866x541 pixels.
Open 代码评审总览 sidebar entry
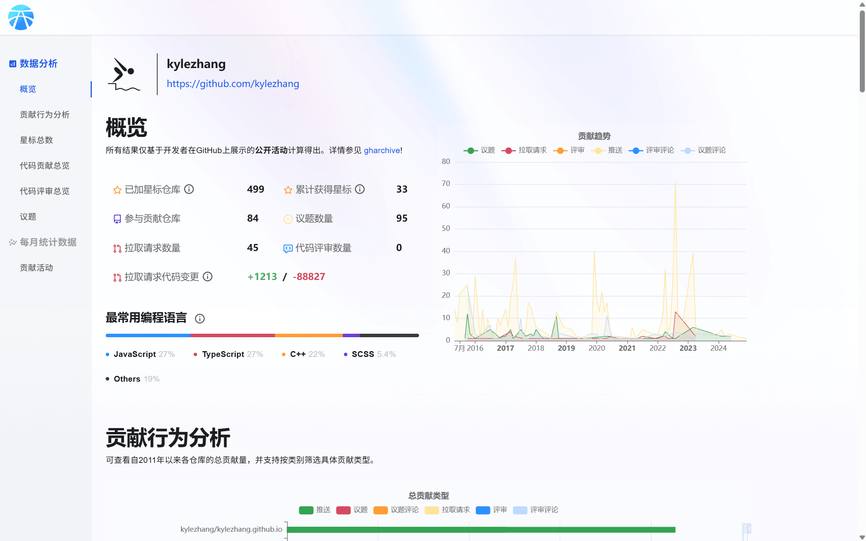(45, 191)
